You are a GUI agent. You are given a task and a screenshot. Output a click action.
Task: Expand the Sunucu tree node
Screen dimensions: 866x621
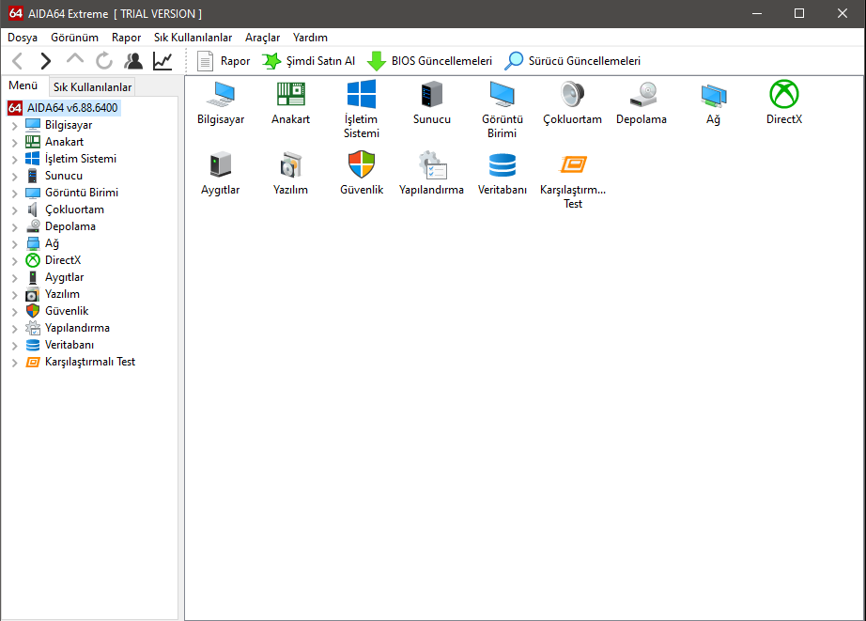point(14,177)
